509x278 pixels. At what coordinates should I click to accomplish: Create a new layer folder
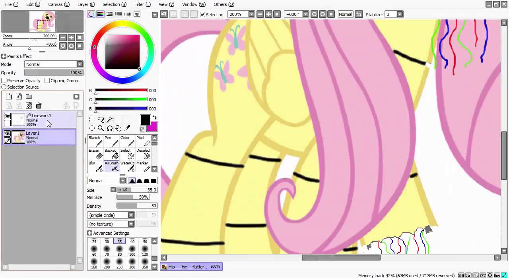click(x=29, y=96)
